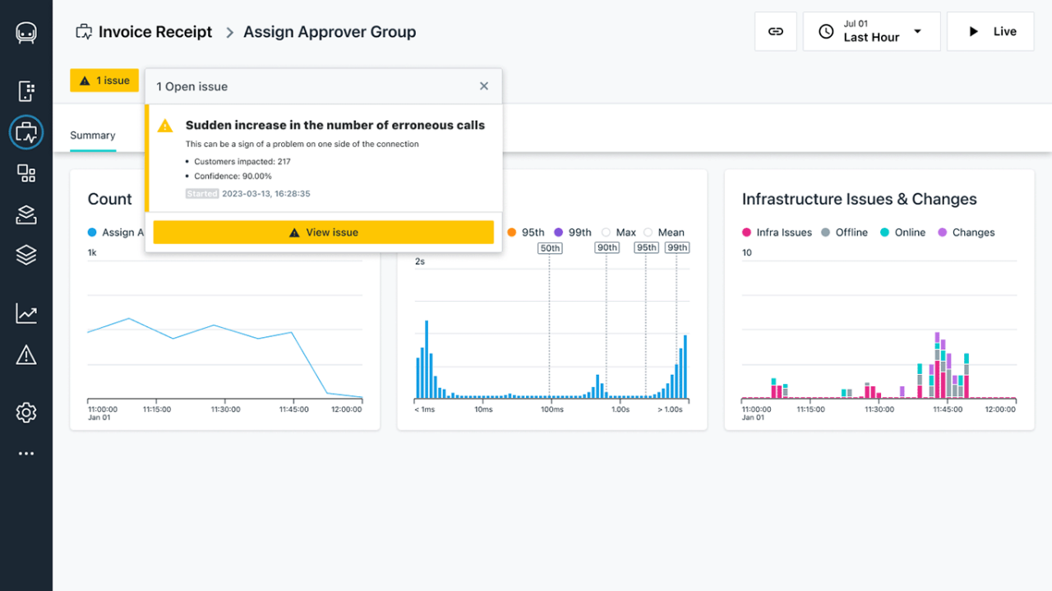Expand the three-dots more menu in sidebar
This screenshot has width=1052, height=591.
[x=26, y=453]
